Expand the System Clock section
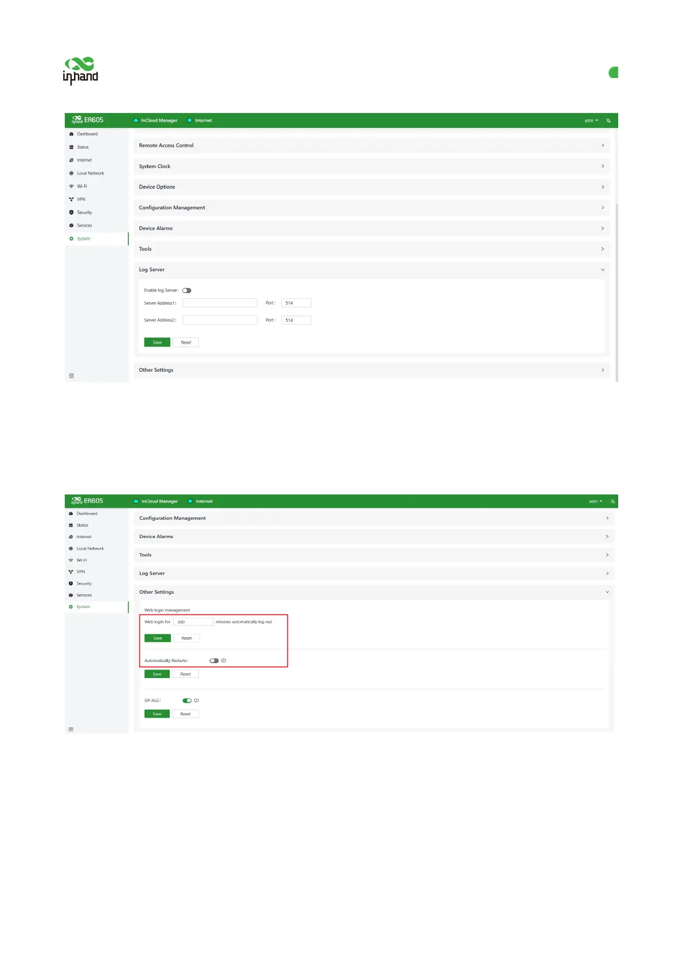This screenshot has width=683, height=966. (372, 166)
